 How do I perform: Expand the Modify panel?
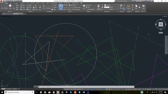[30, 11]
